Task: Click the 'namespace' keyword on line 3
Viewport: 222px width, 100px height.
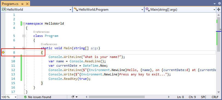Action: tap(34, 24)
